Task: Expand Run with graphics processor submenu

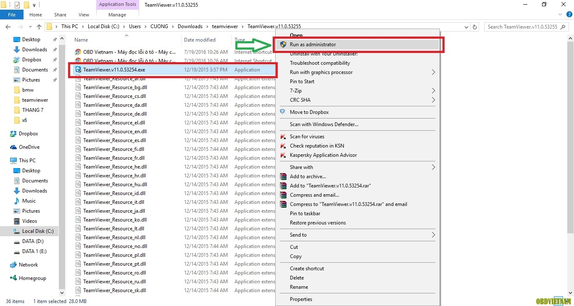Action: (x=433, y=72)
